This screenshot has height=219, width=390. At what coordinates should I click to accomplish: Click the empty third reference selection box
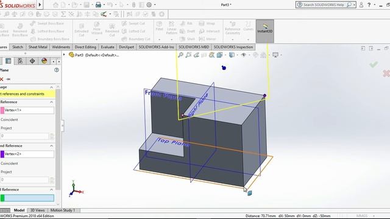[27, 198]
